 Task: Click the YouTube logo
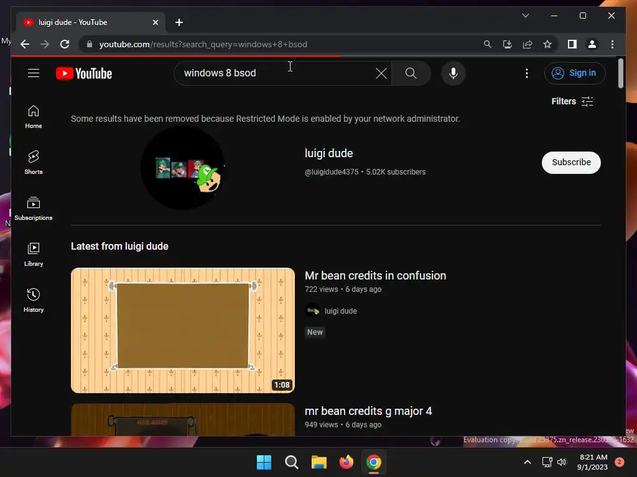click(x=84, y=73)
